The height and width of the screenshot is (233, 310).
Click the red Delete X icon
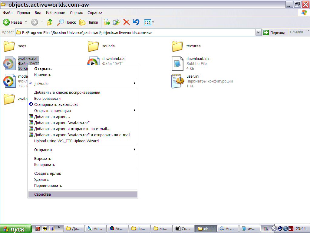[126, 22]
